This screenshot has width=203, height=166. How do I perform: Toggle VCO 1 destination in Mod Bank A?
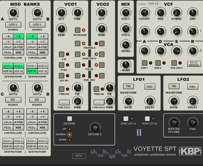(8, 66)
